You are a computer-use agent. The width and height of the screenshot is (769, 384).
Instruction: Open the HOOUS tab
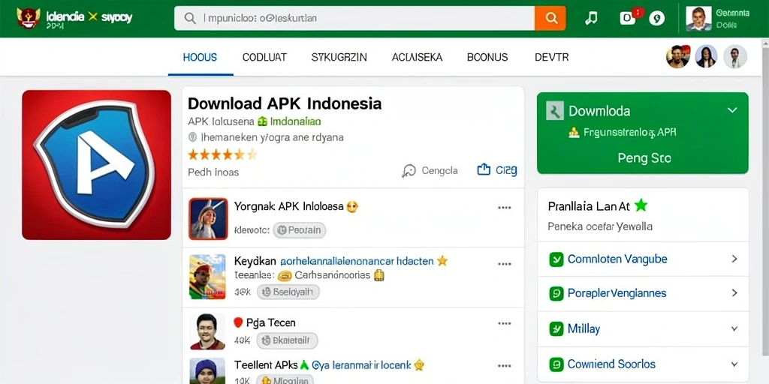pos(200,57)
